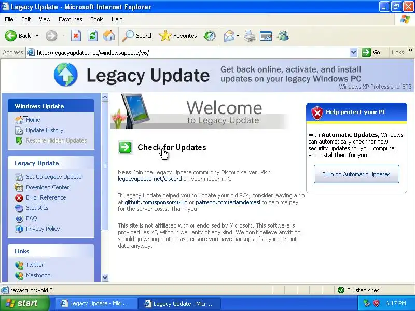Viewport: 415px width, 311px height.
Task: Open the Tools menu
Action: [97, 19]
